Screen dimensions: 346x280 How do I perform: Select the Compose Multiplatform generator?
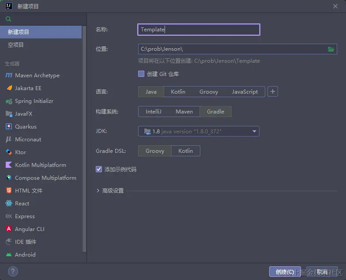coord(41,178)
